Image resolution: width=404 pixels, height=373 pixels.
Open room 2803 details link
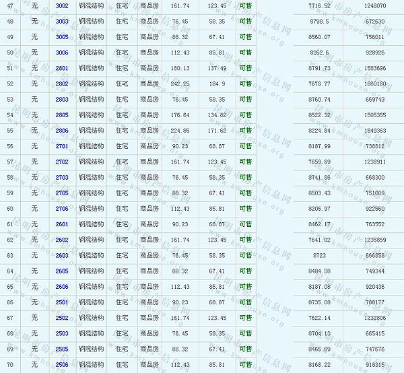(62, 100)
